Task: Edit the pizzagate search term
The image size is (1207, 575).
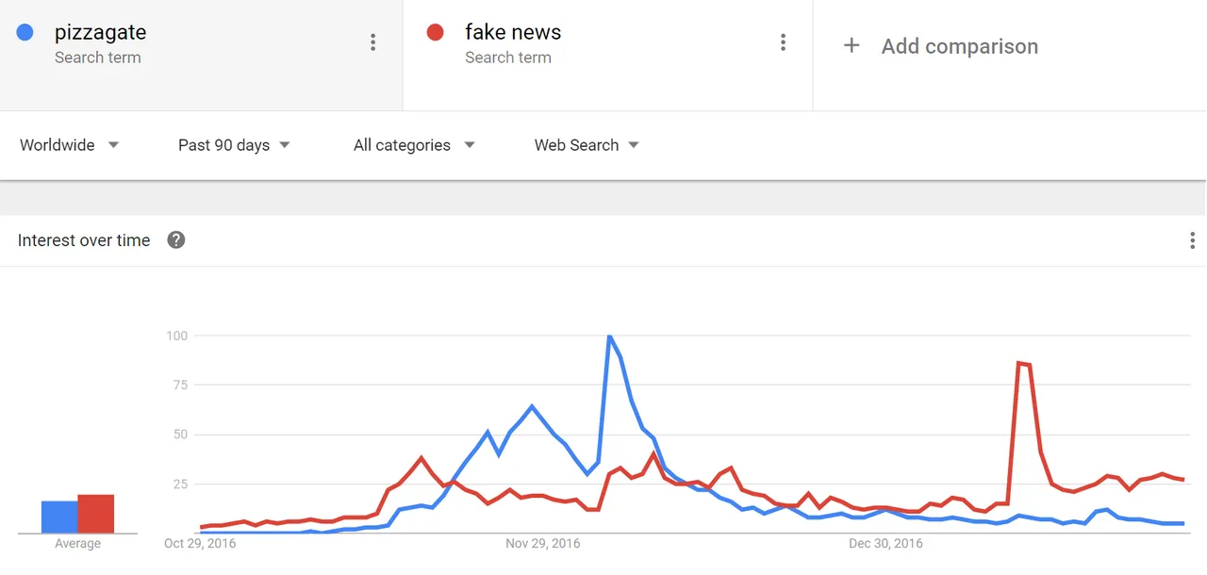Action: click(100, 32)
